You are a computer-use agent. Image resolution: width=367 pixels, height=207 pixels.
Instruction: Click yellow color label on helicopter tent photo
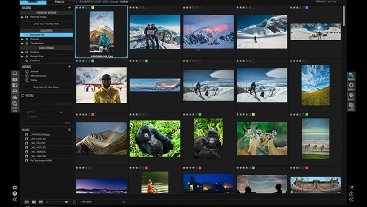93,8
